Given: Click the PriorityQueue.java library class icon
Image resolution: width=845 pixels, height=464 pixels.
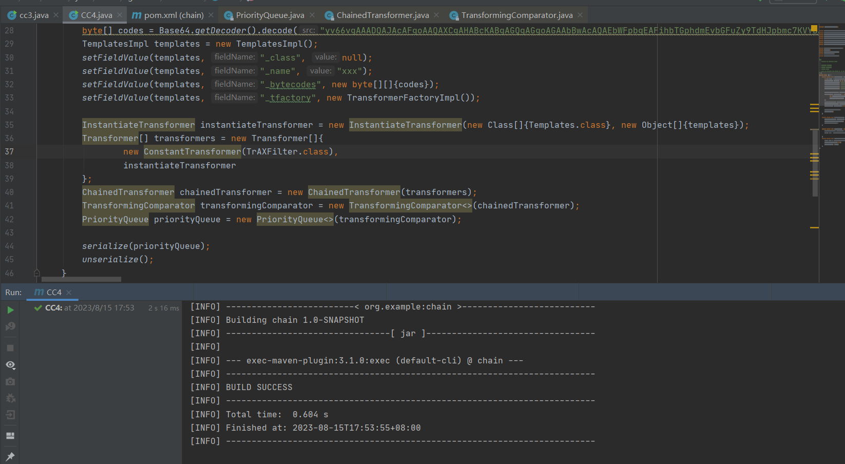Looking at the screenshot, I should click(x=228, y=15).
